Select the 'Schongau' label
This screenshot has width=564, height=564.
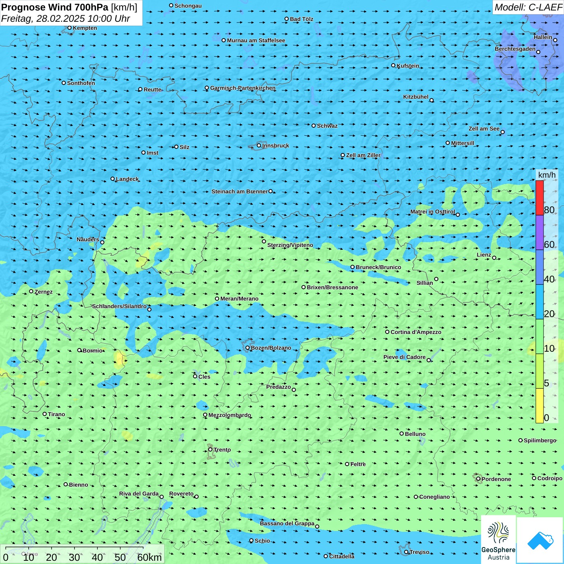tap(188, 6)
